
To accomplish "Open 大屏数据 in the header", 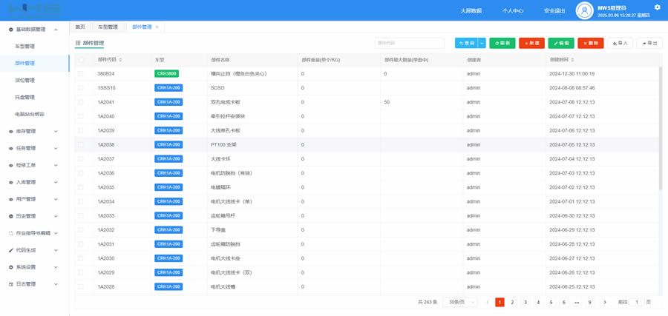I will [471, 11].
